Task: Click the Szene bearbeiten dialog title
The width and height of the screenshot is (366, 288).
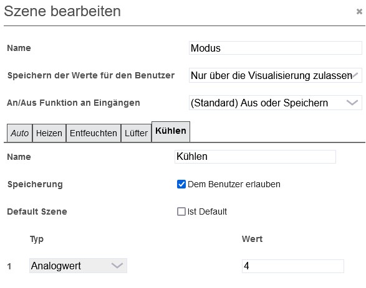Action: tap(62, 11)
